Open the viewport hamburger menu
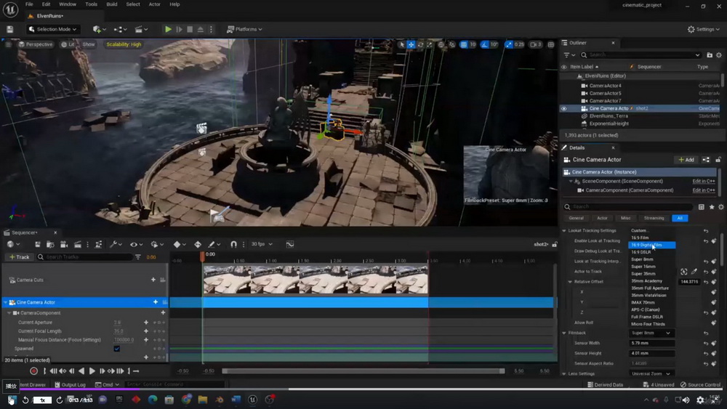This screenshot has width=727, height=409. 8,44
